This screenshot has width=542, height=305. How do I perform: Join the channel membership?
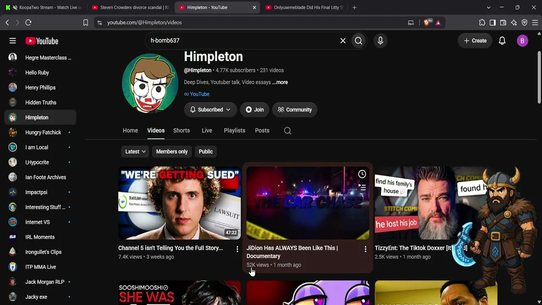point(254,110)
